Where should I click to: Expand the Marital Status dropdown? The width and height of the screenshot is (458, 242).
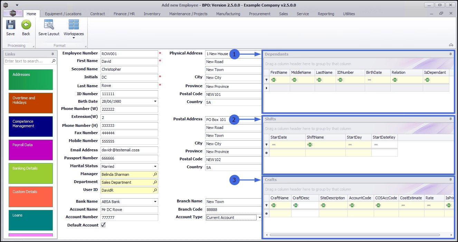[155, 167]
